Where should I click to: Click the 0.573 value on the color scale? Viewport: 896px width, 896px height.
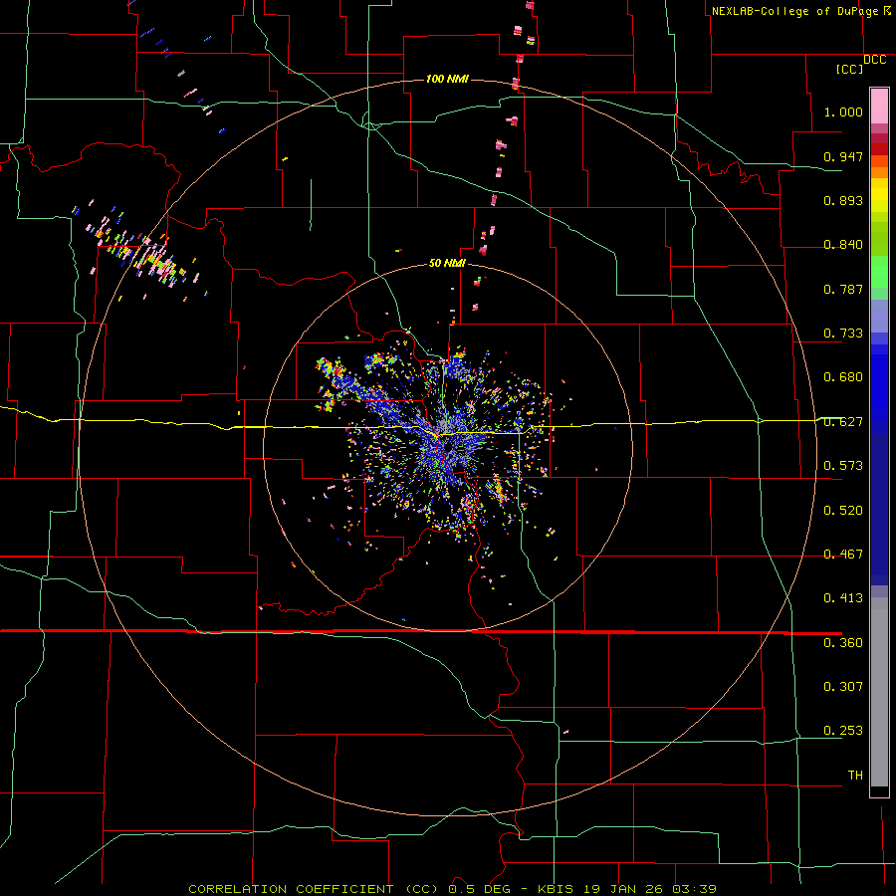click(x=843, y=466)
